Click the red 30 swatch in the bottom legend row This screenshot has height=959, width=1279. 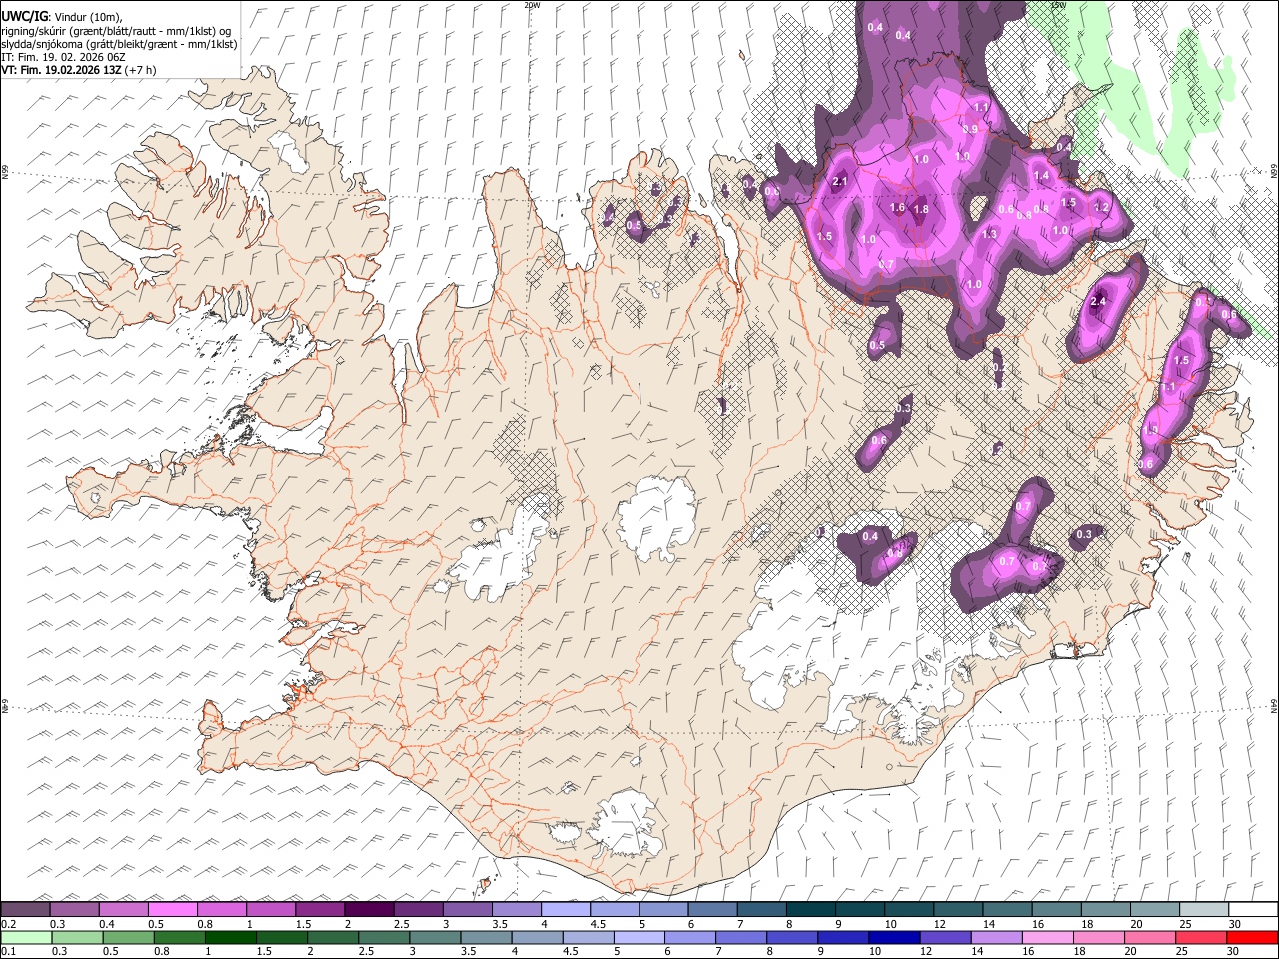coord(1252,937)
